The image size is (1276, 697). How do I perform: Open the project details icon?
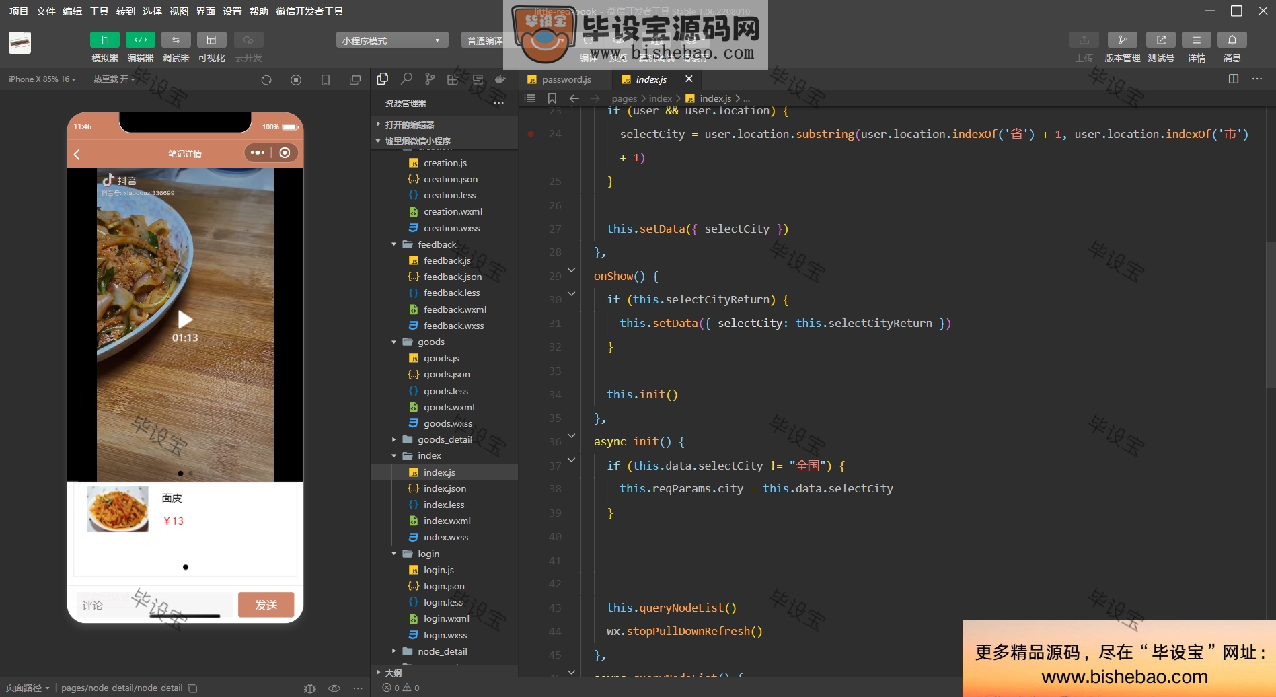1197,40
